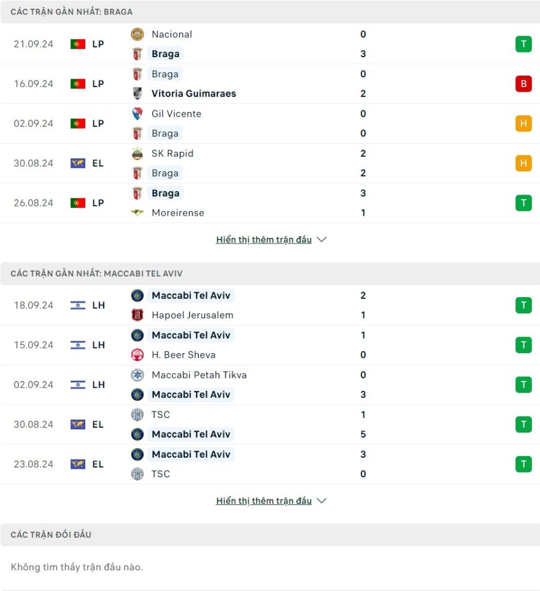The width and height of the screenshot is (540, 591).
Task: Click the orange H badge for Gil Vicente match
Action: [x=523, y=124]
